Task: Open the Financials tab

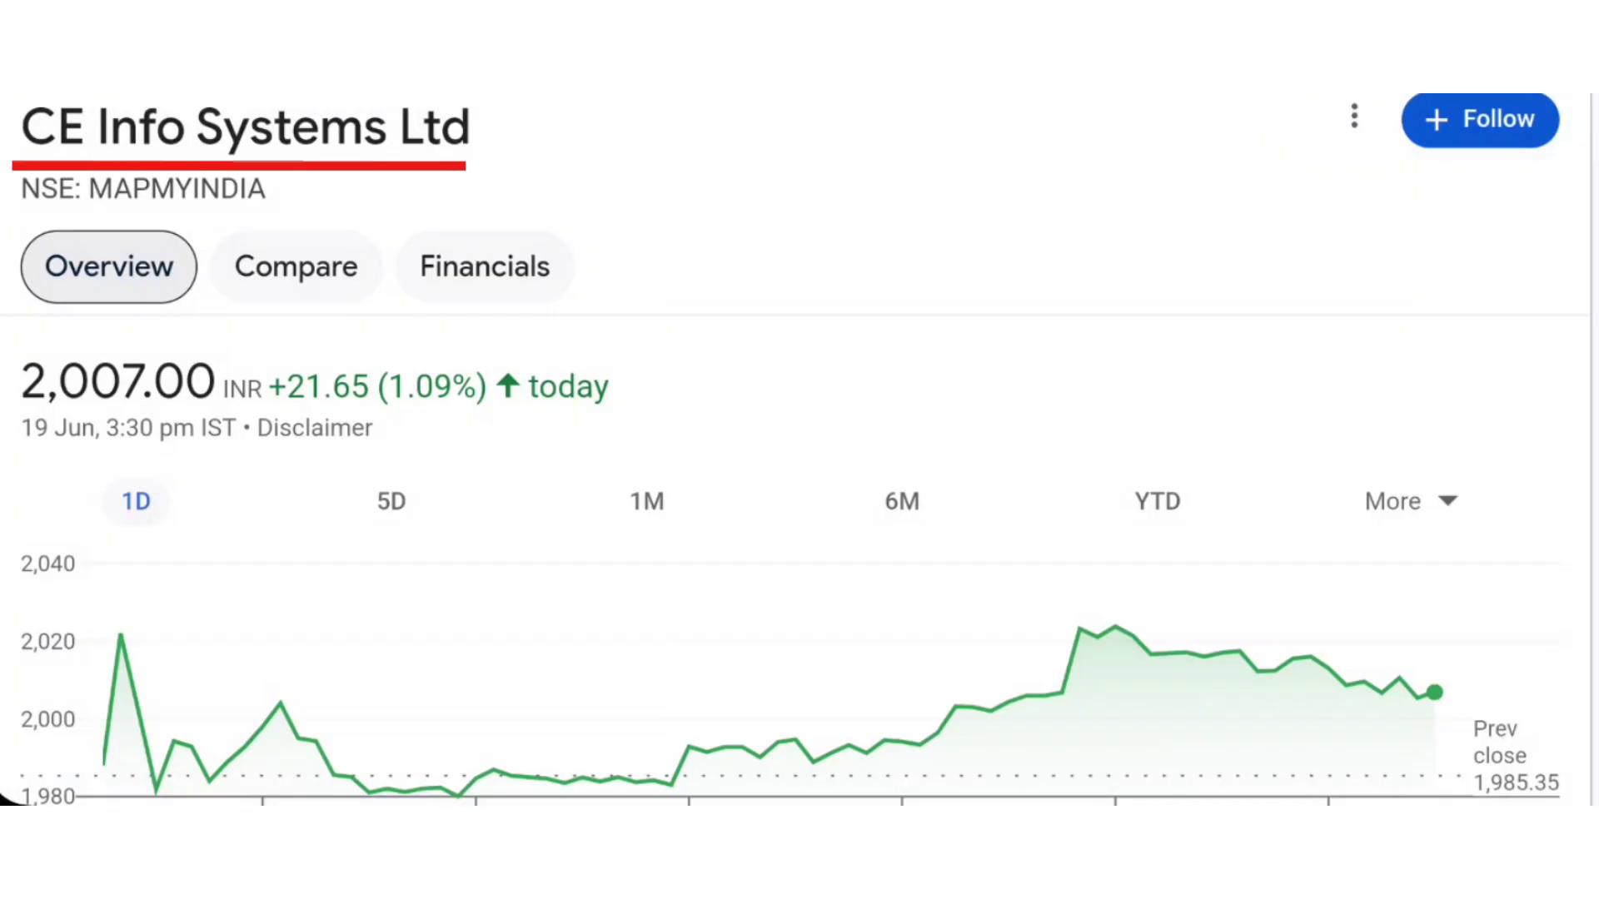Action: [485, 266]
